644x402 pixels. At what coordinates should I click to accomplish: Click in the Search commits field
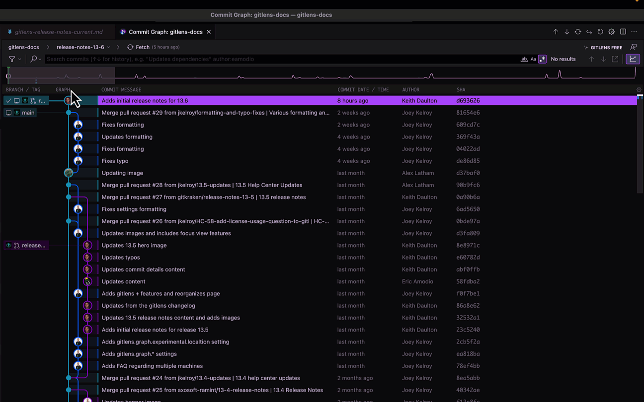coord(281,59)
